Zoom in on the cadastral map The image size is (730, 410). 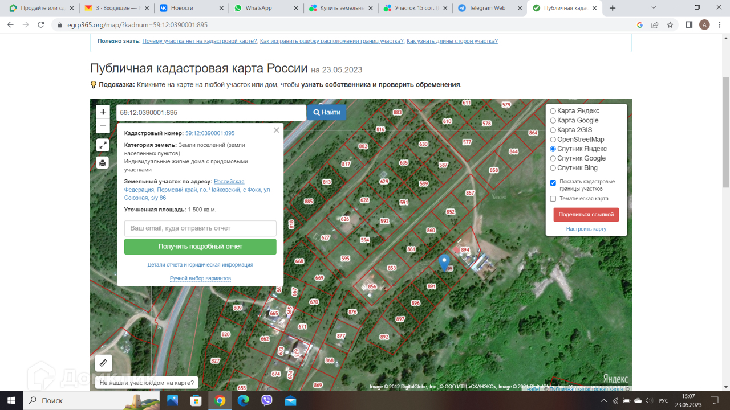point(103,112)
